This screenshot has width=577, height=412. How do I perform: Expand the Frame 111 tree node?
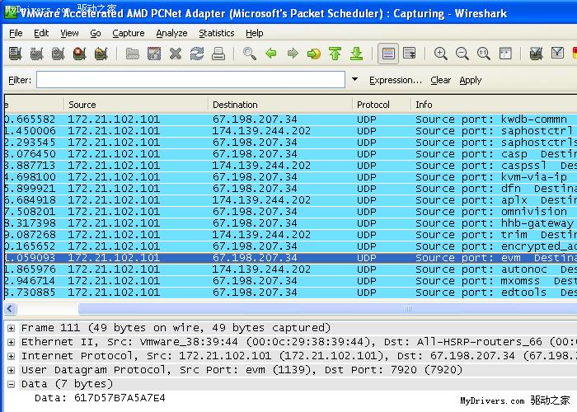(11, 328)
